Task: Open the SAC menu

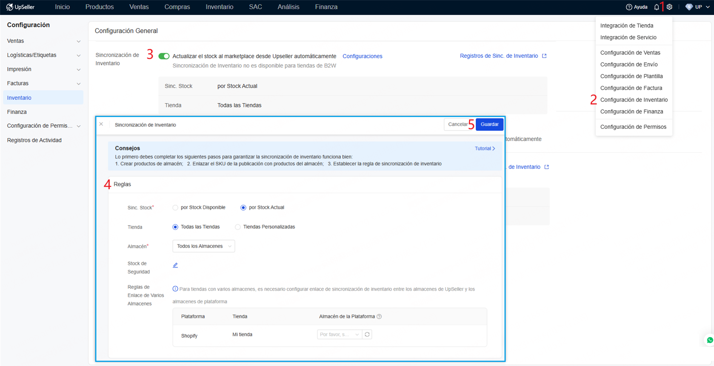Action: click(x=255, y=7)
